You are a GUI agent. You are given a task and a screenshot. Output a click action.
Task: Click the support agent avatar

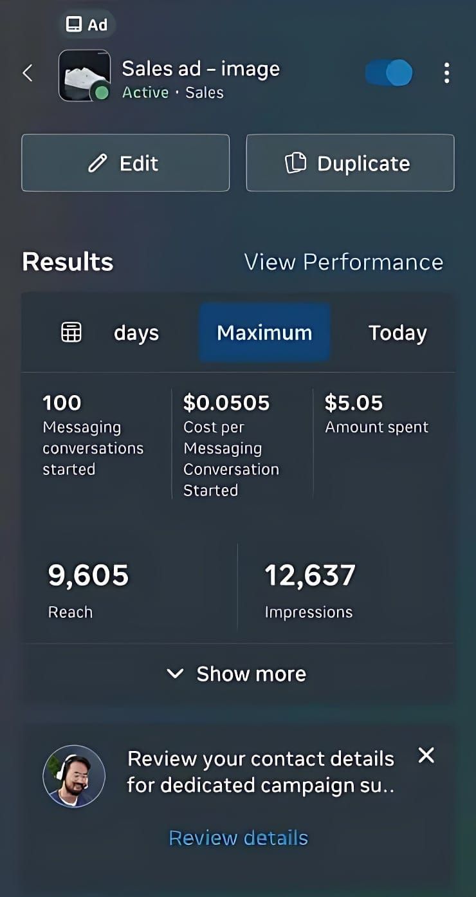point(74,776)
